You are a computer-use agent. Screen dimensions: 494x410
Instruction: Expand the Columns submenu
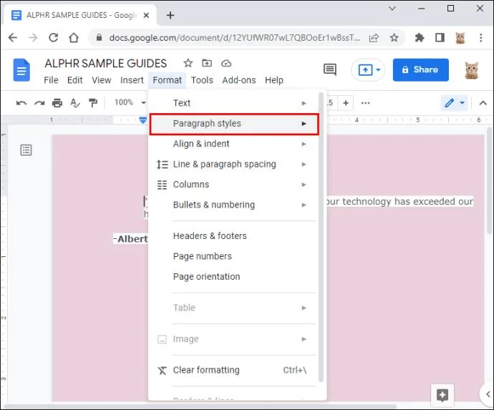[234, 185]
